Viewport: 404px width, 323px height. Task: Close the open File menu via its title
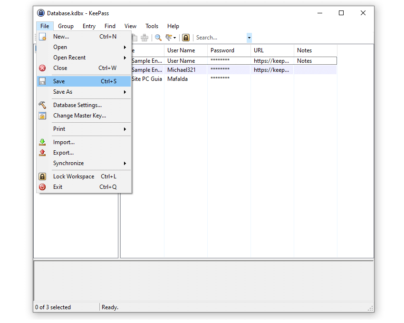click(45, 26)
